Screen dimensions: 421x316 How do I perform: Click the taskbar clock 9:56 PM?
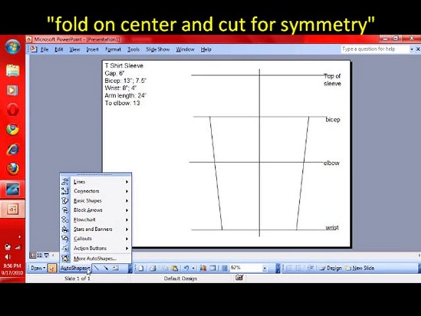(12, 266)
